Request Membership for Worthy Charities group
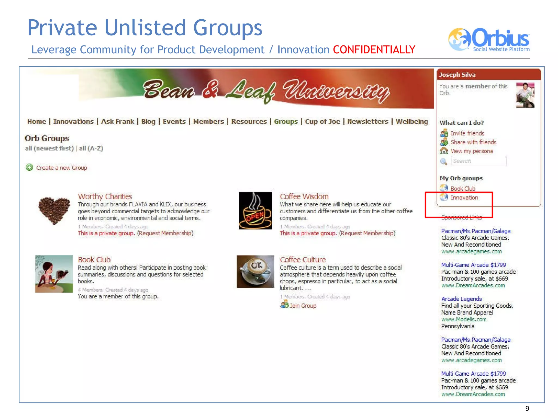 tap(165, 233)
